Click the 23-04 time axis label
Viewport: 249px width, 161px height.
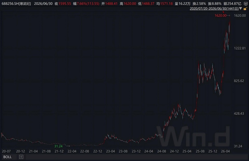coord(110,151)
